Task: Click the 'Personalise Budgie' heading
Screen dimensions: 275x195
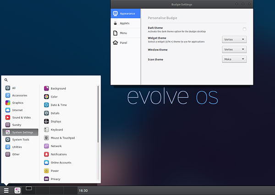Action: (x=162, y=18)
